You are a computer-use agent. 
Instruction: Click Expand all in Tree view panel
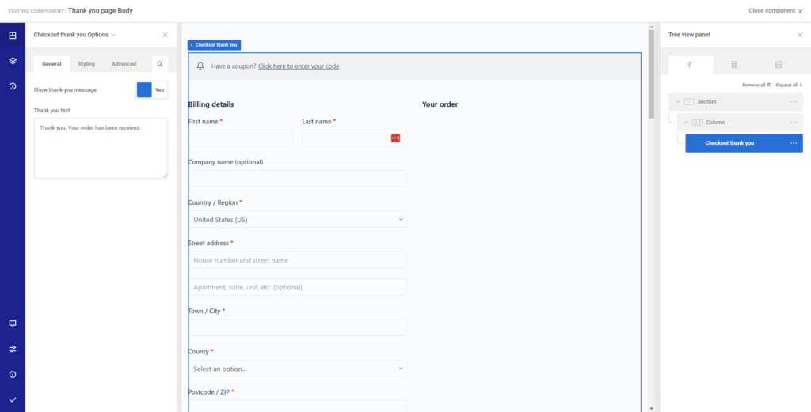(789, 85)
